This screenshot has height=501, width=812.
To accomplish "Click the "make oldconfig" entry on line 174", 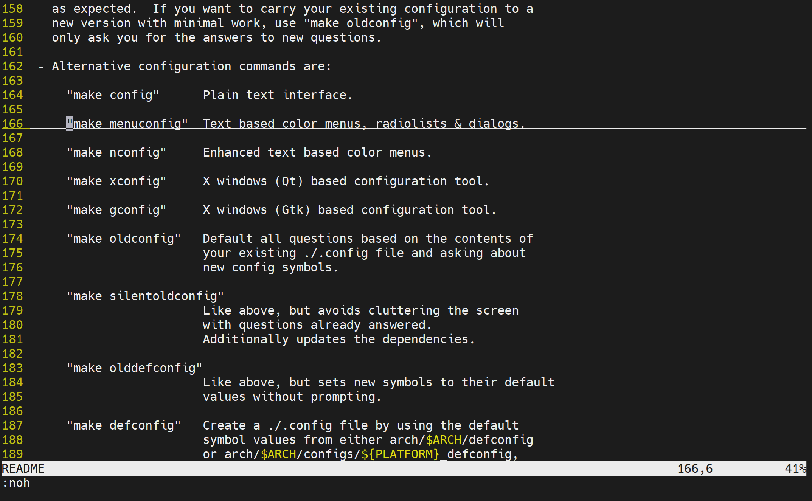I will tap(124, 239).
